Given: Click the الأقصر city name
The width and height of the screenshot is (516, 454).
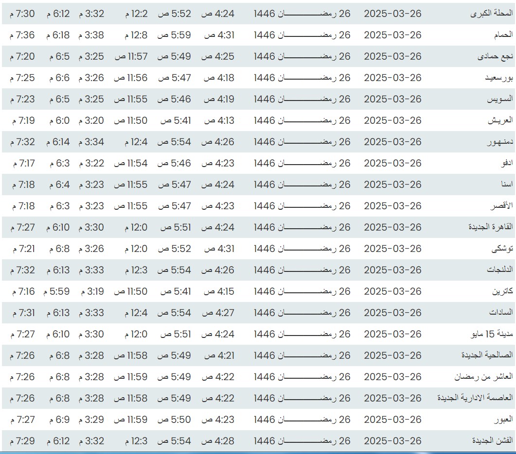Looking at the screenshot, I should [501, 206].
